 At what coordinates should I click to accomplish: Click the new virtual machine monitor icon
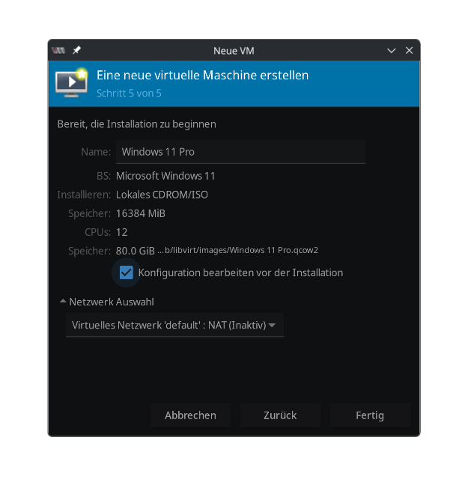click(72, 82)
